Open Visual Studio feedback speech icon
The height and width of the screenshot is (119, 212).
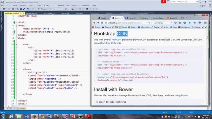[168, 2]
